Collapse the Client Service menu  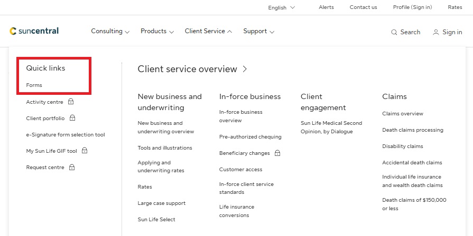[x=208, y=31]
